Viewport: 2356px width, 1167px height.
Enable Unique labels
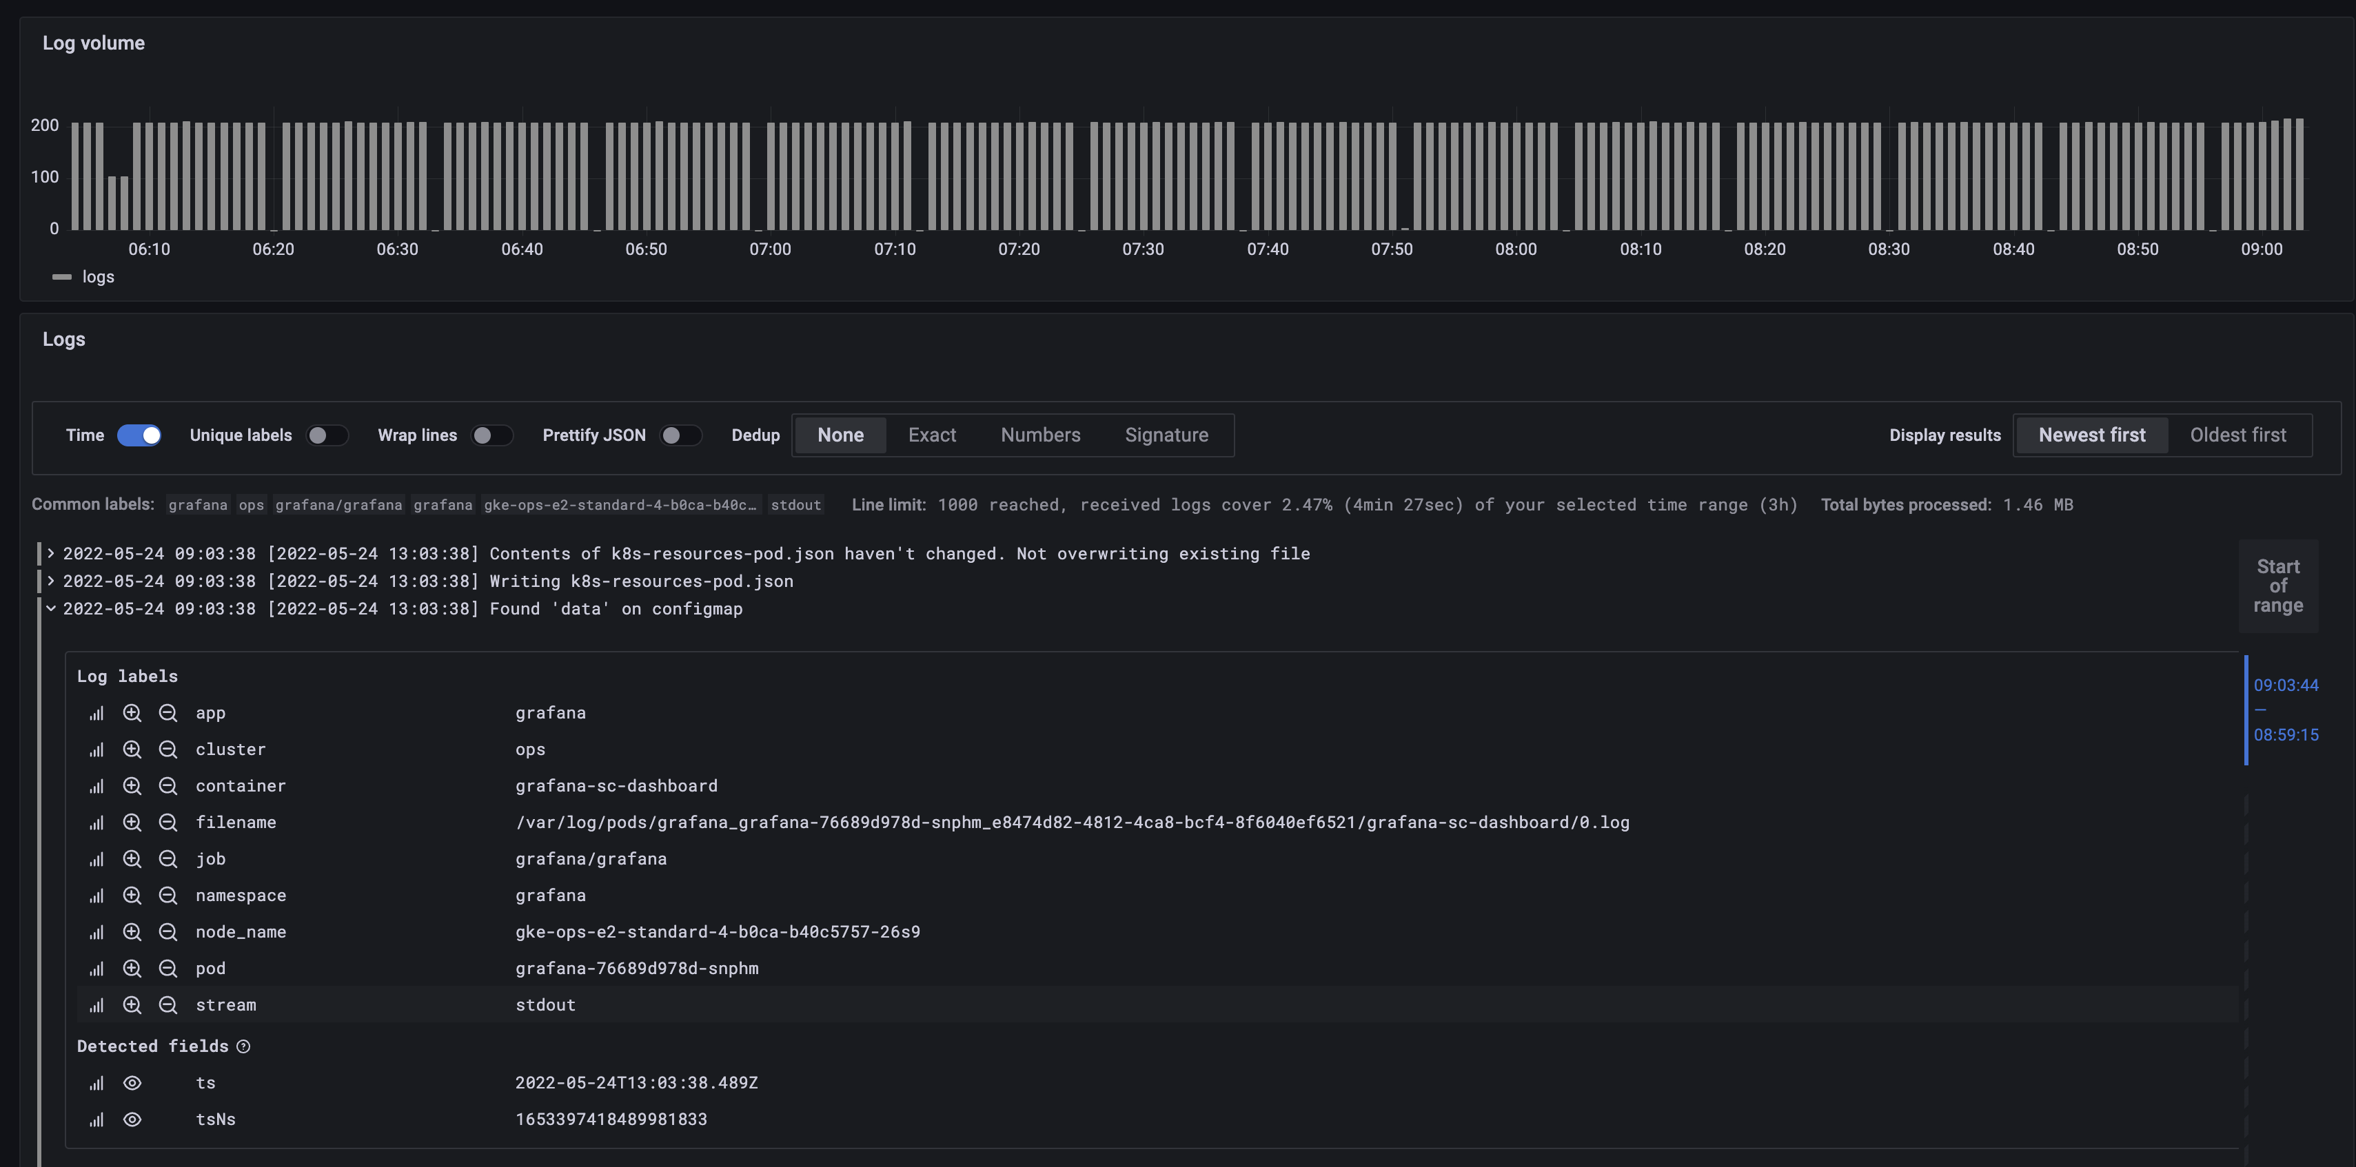(327, 435)
